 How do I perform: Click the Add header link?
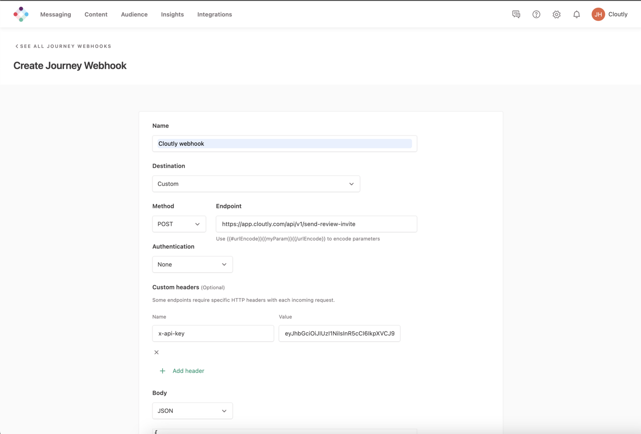(188, 371)
